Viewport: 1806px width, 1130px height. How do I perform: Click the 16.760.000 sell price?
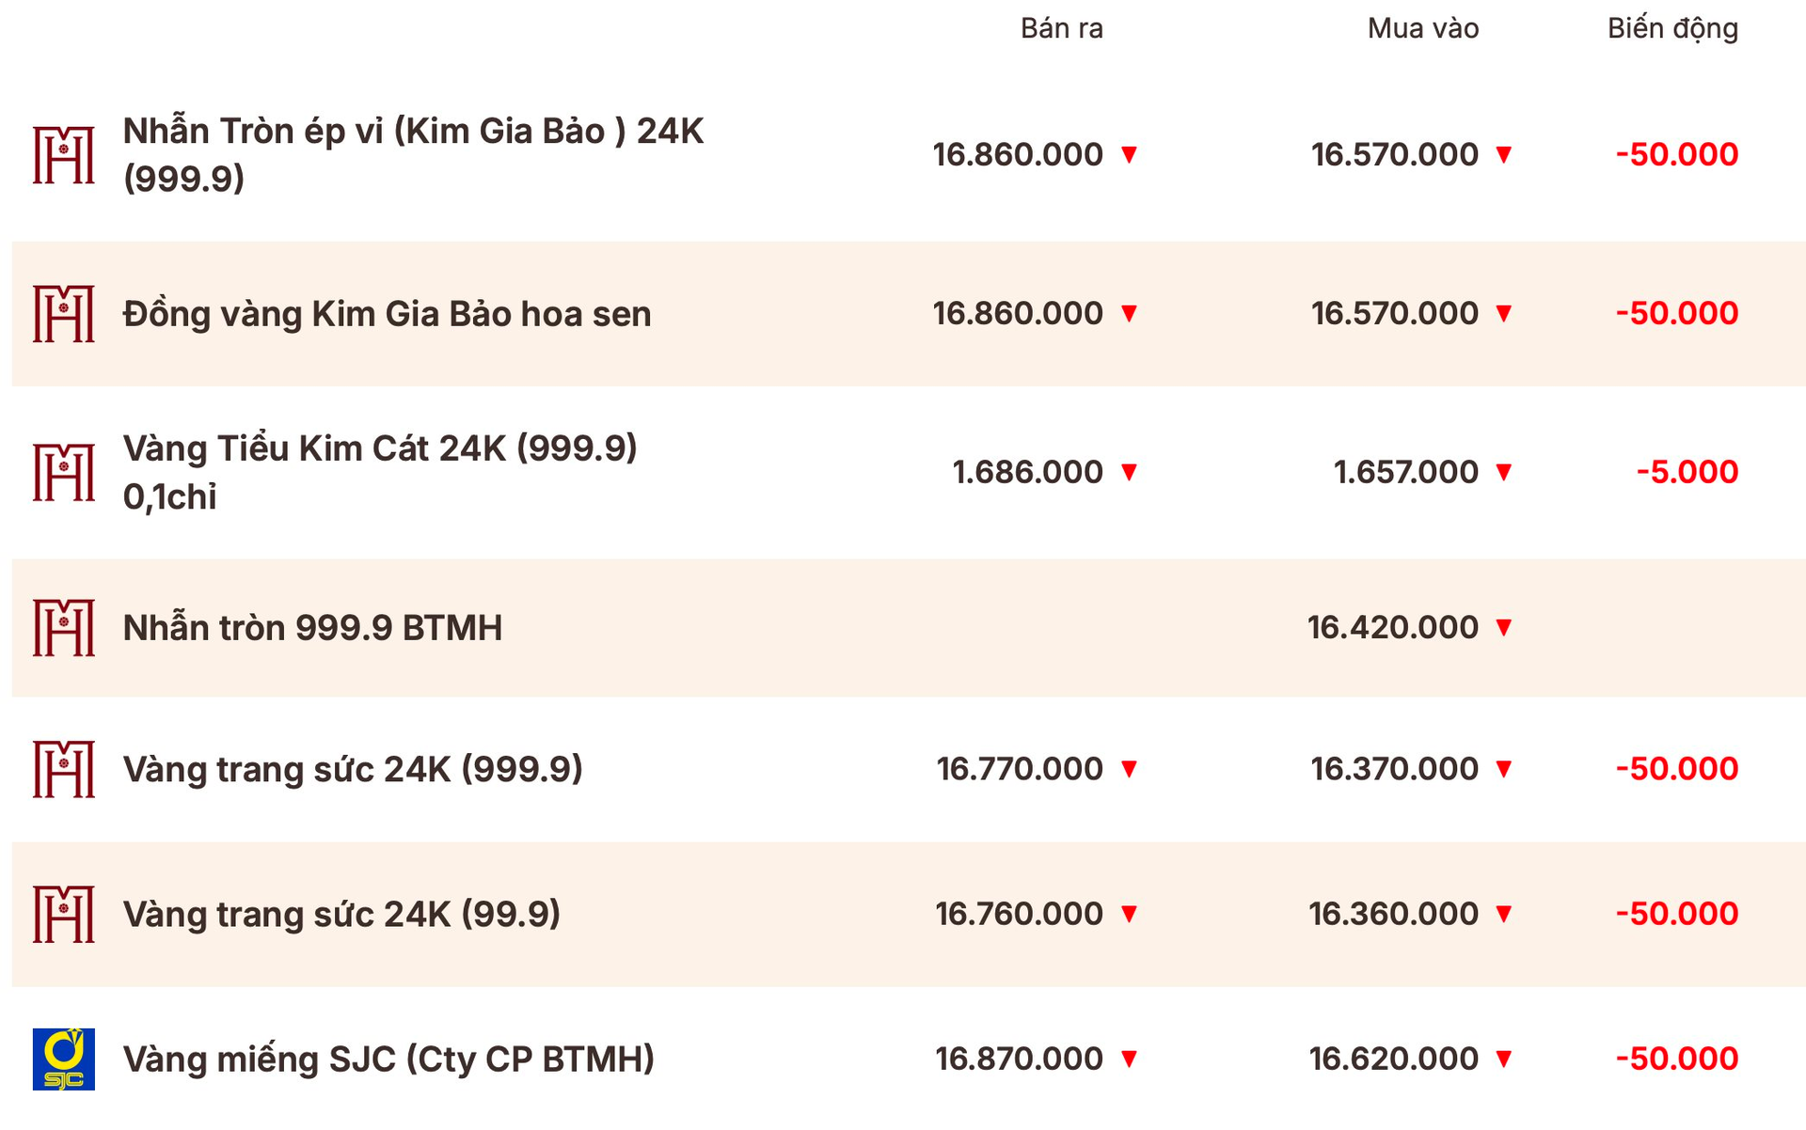tap(1019, 913)
